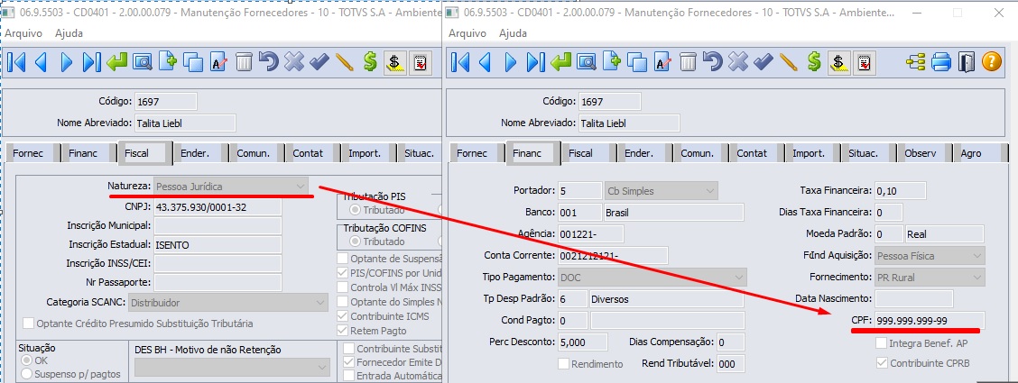The image size is (1018, 383).
Task: Open Fornecimento dropdown showing PR Rural
Action: [x=930, y=277]
